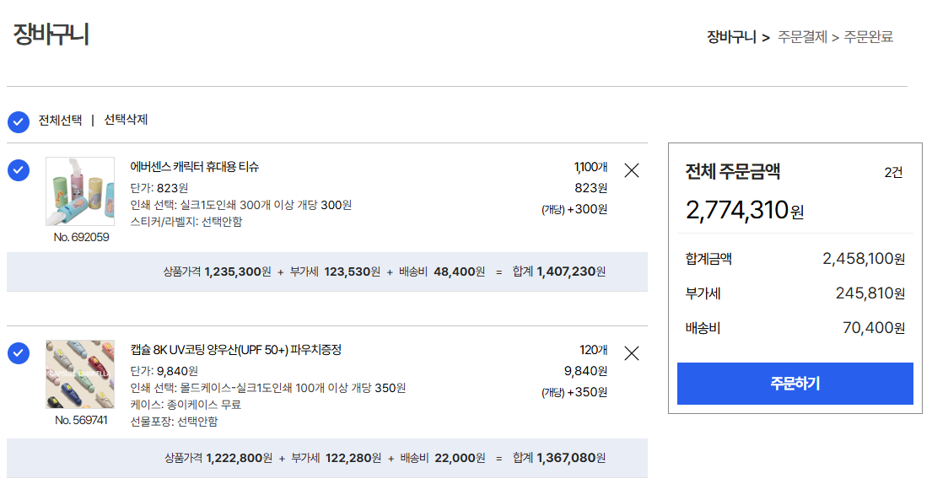The height and width of the screenshot is (500, 932).
Task: Click the 120개 quantity of the umbrella item
Action: pyautogui.click(x=593, y=350)
